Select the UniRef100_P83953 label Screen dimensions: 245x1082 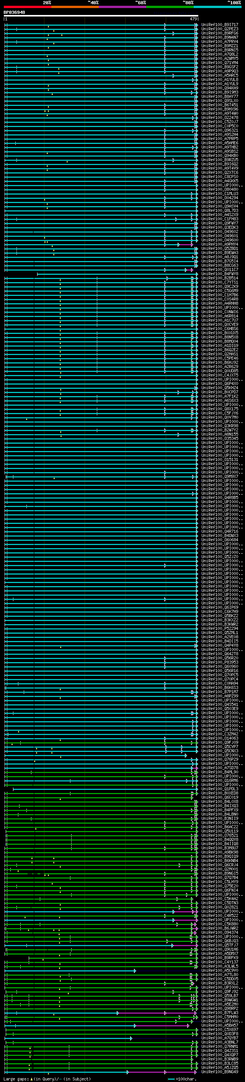220,662
